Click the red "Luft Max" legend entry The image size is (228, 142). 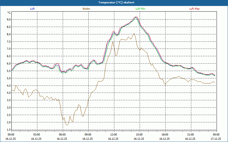195,9
